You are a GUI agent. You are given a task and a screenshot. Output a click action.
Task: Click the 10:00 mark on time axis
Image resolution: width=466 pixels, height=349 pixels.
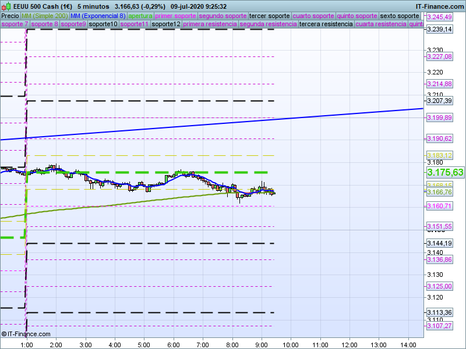click(x=290, y=344)
